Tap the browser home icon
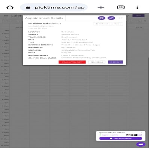The image size is (149, 150). click(10, 7)
